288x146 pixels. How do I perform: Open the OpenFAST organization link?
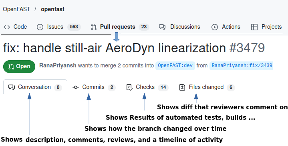[x=16, y=9]
